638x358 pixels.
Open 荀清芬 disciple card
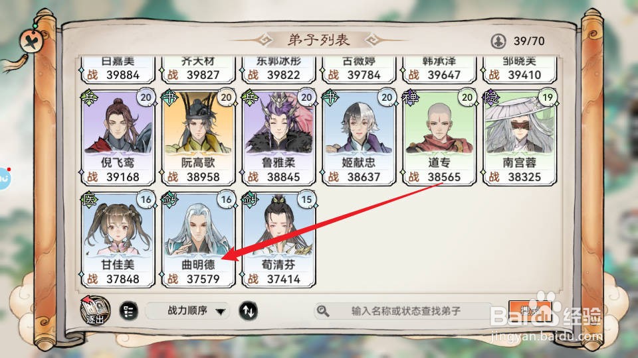coord(278,240)
